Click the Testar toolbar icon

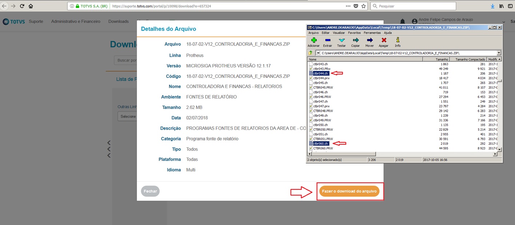point(342,40)
